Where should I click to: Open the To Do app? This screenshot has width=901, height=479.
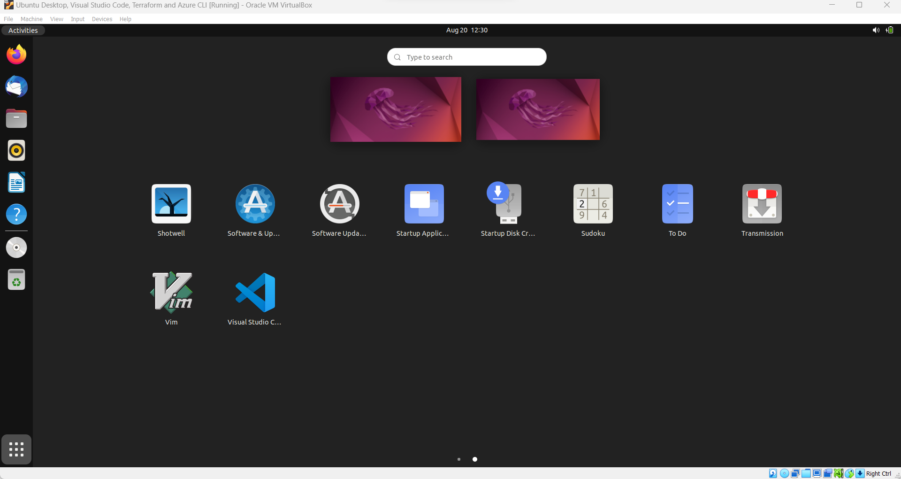click(677, 204)
